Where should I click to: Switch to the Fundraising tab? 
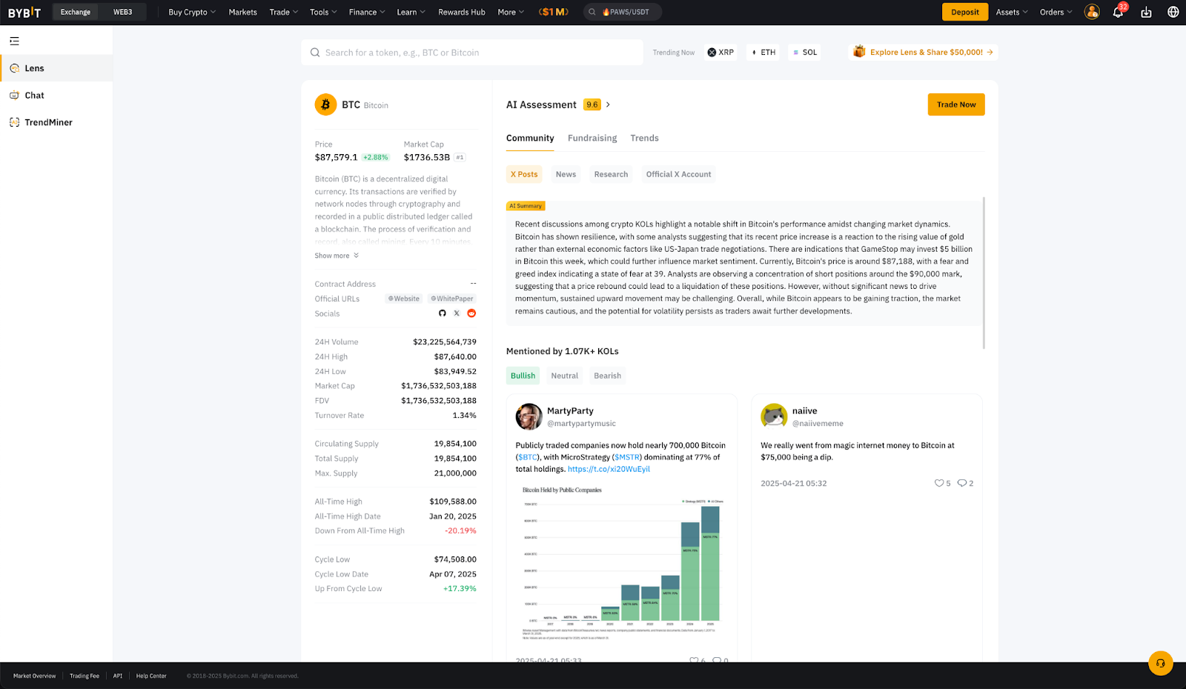[x=592, y=139]
